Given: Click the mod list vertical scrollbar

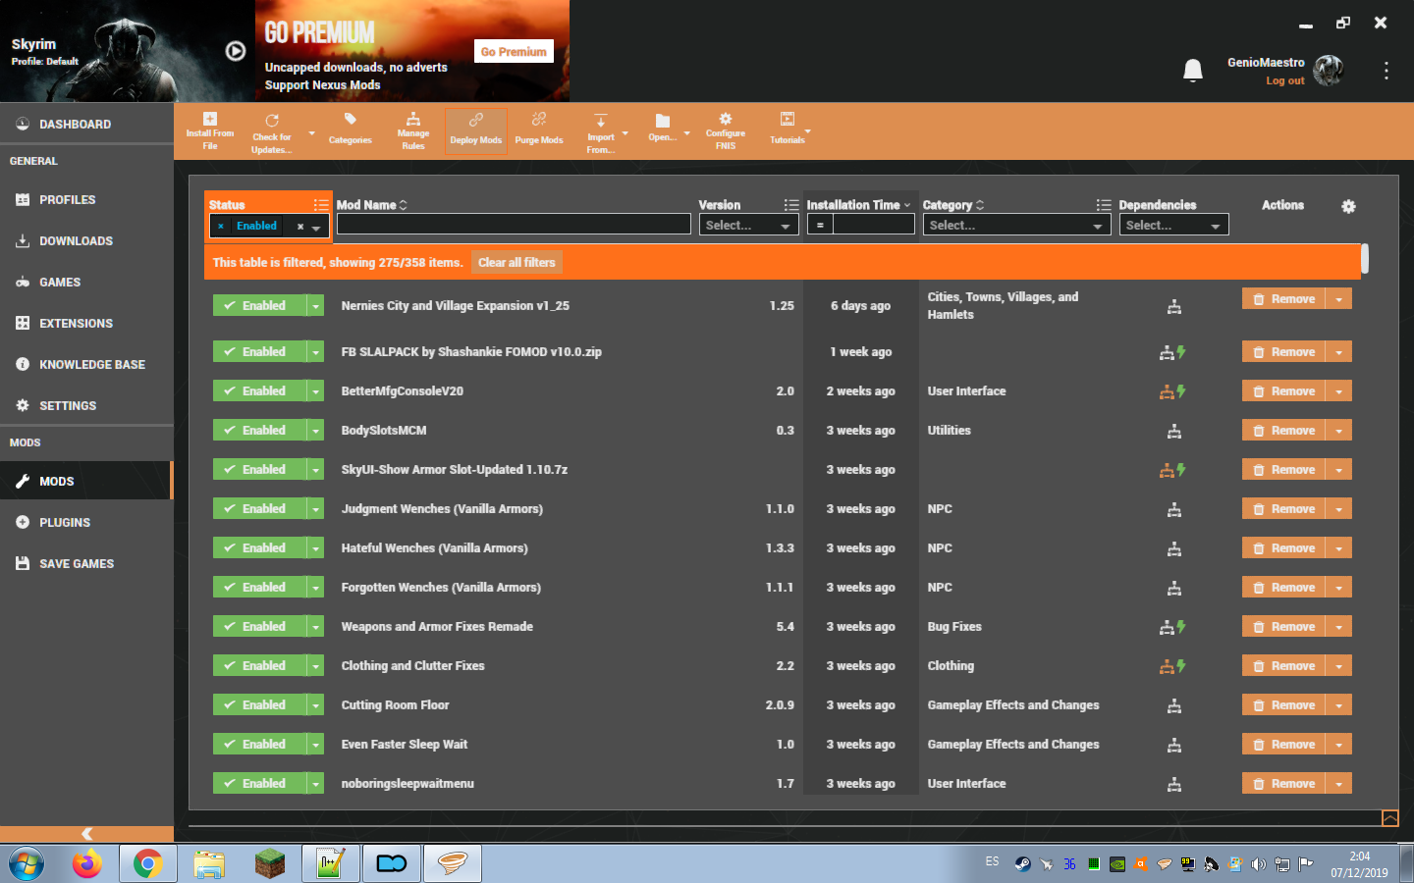Looking at the screenshot, I should point(1365,259).
